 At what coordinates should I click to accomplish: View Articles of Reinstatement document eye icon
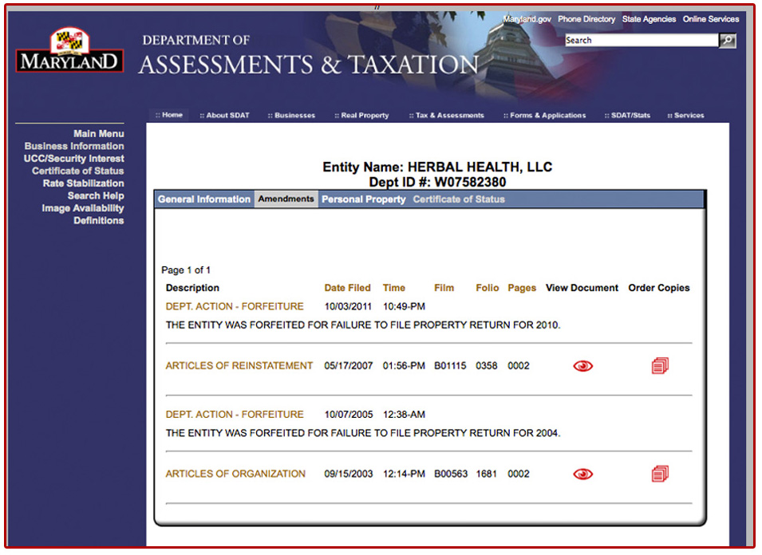pyautogui.click(x=582, y=366)
